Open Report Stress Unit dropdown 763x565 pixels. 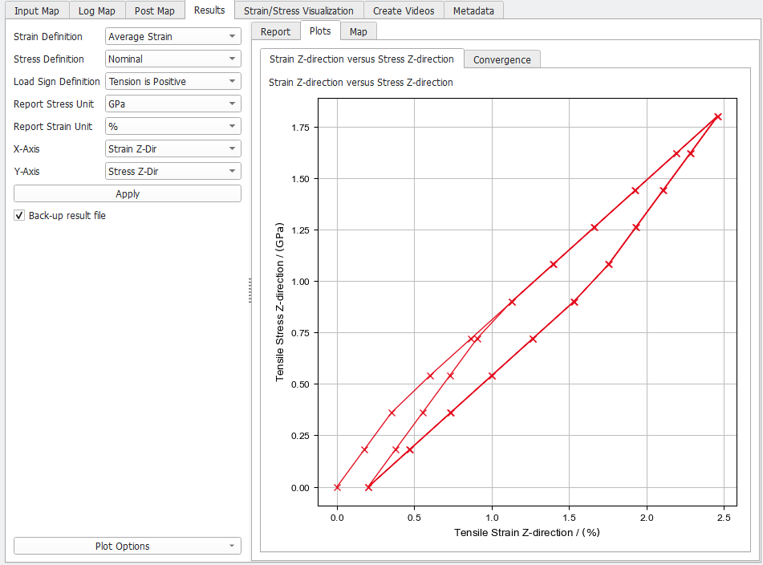click(x=173, y=104)
